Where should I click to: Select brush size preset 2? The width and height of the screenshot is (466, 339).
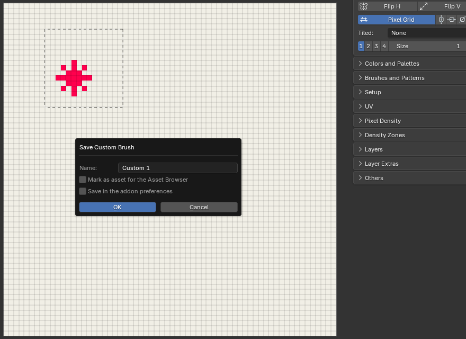[x=368, y=46]
